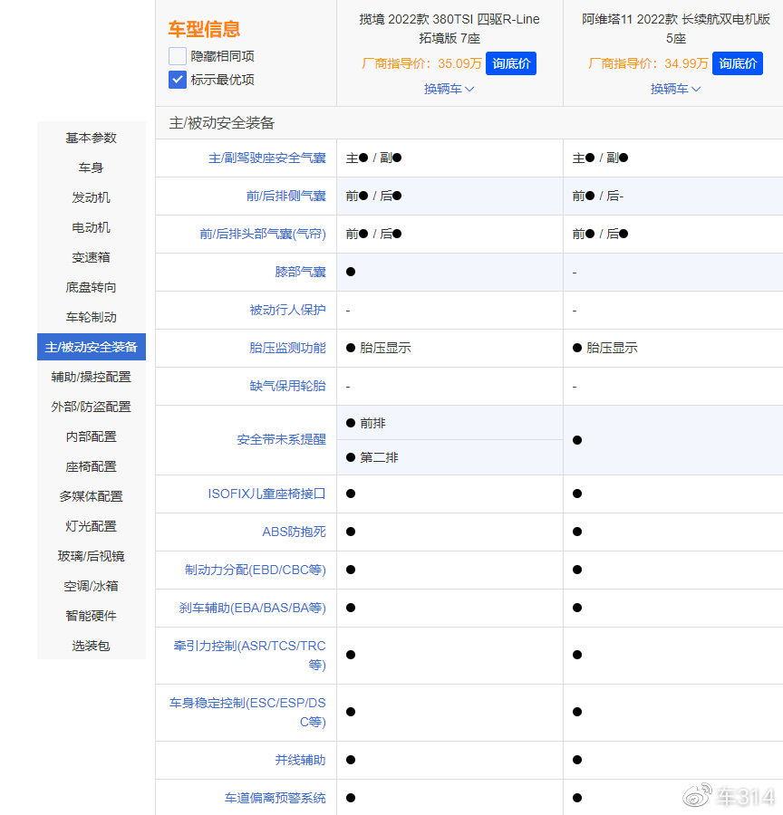Click 揽境 2022款 380TSI model title
783x815 pixels.
click(x=449, y=29)
